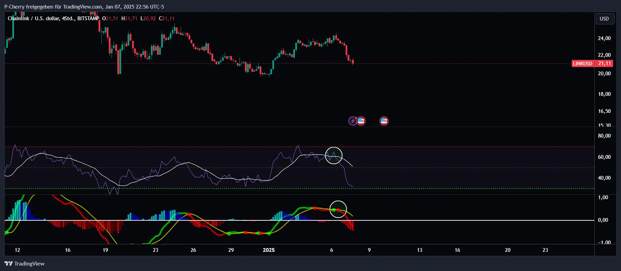Select the red 21,11 last price label on the price axis

tap(604, 64)
